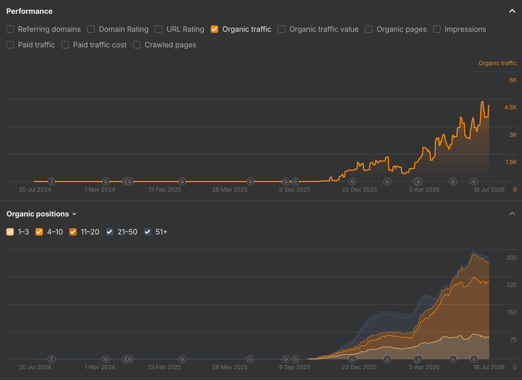Viewport: 522px width, 380px height.
Task: Enable the Paid traffic cost checkbox
Action: tap(65, 45)
